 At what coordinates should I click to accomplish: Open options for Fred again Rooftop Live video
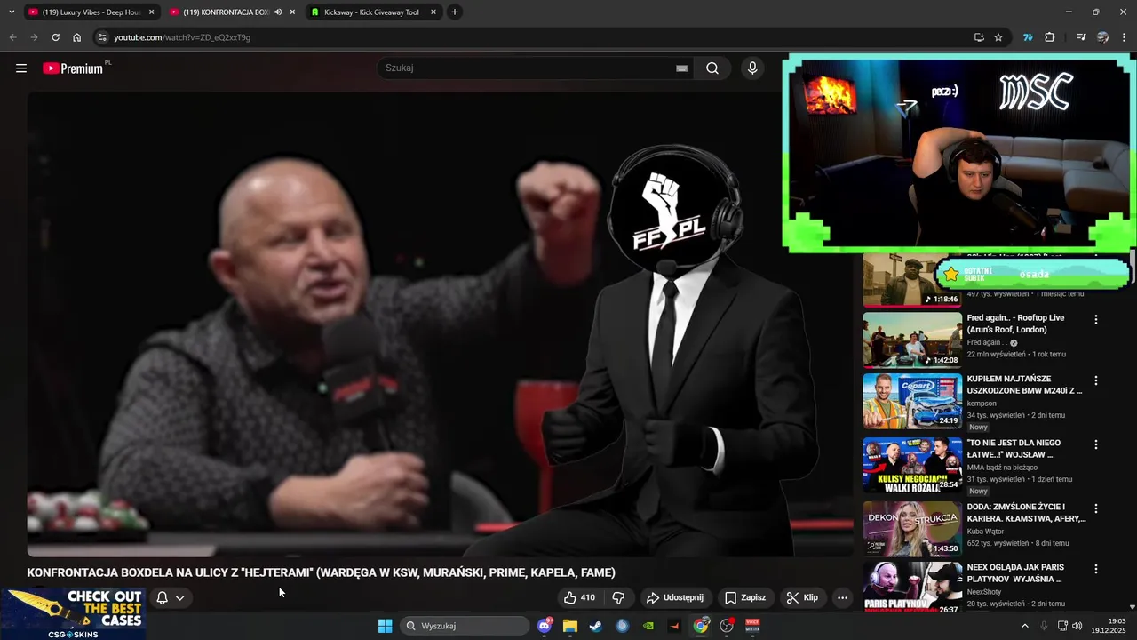(x=1096, y=319)
